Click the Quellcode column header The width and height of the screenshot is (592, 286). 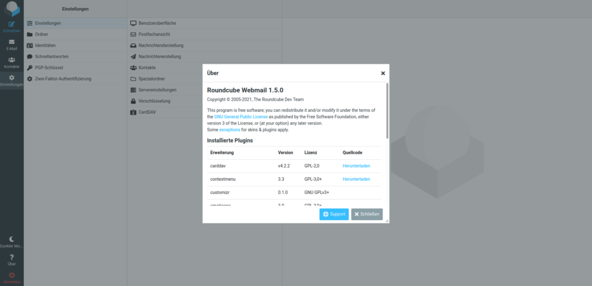pyautogui.click(x=353, y=153)
